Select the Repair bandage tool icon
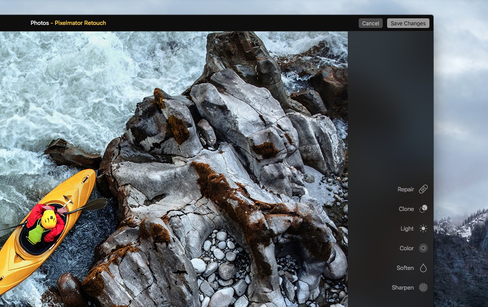Viewport: 488px width, 307px height. coord(423,189)
